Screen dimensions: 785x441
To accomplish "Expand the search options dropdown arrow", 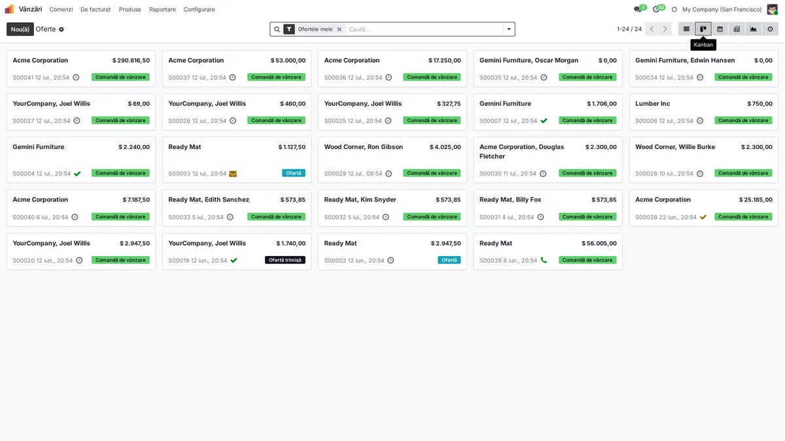I will coord(508,29).
